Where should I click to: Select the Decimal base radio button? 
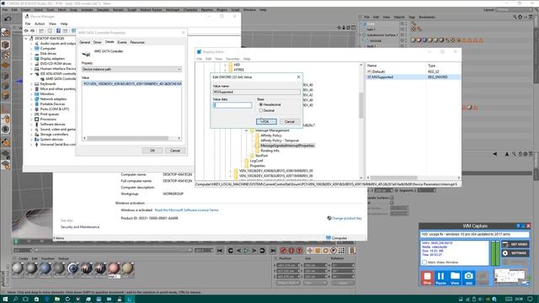(261, 110)
